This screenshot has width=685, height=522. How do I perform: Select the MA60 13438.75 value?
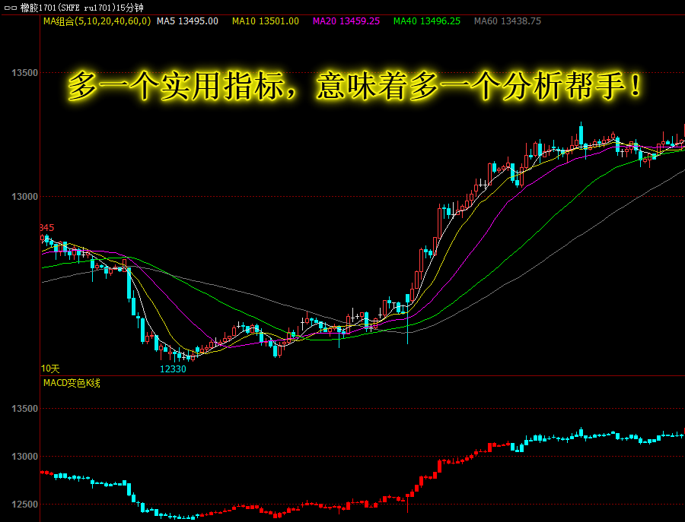click(x=508, y=21)
